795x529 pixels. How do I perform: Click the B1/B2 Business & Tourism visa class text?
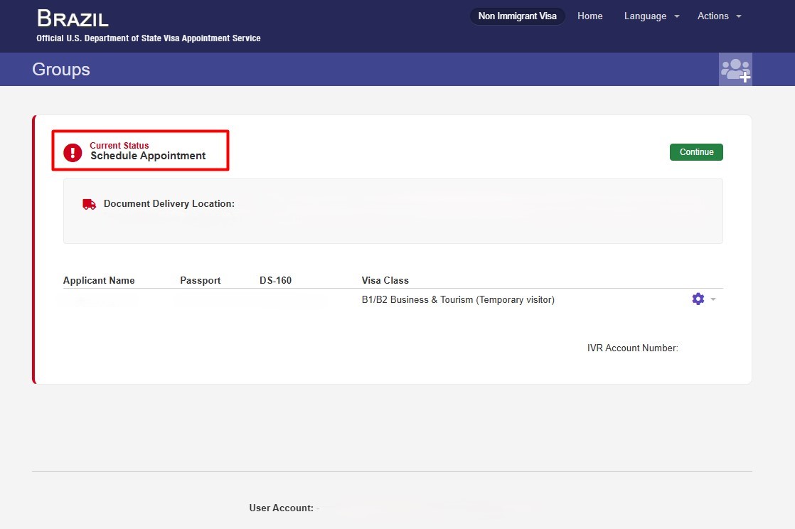coord(458,299)
